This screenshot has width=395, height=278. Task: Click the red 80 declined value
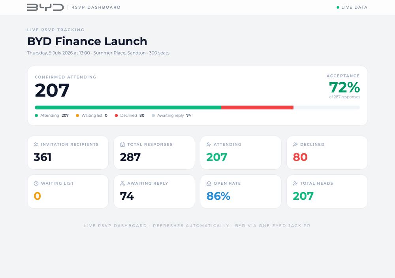(300, 157)
